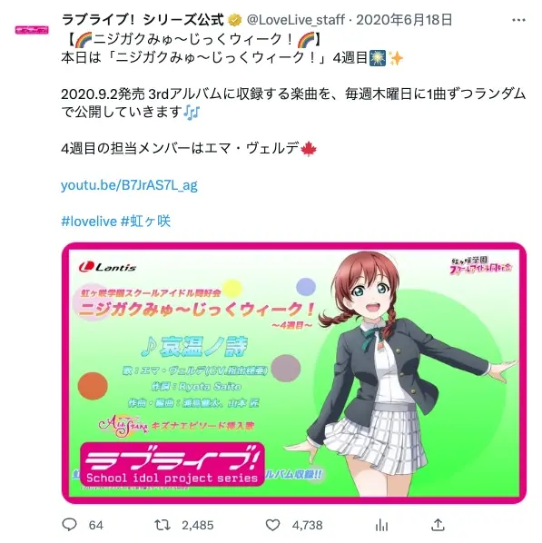
Task: Click the pink profile avatar
Action: tap(32, 30)
